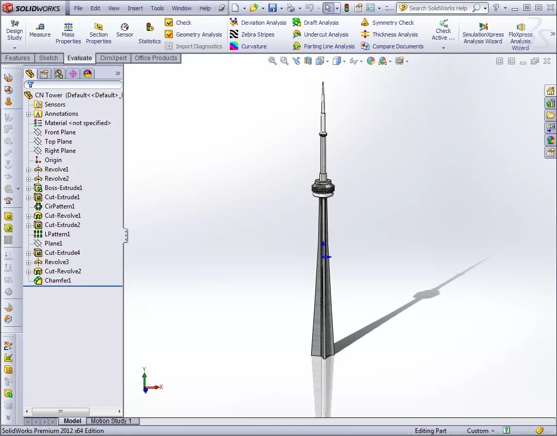Open the Custom units dropdown in status bar
Image resolution: width=557 pixels, height=436 pixels.
tap(480, 431)
